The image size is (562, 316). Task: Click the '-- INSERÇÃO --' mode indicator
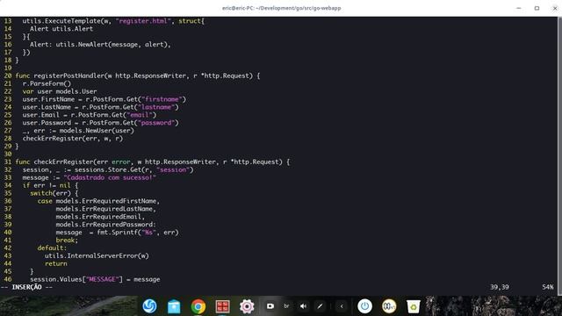[x=27, y=287]
